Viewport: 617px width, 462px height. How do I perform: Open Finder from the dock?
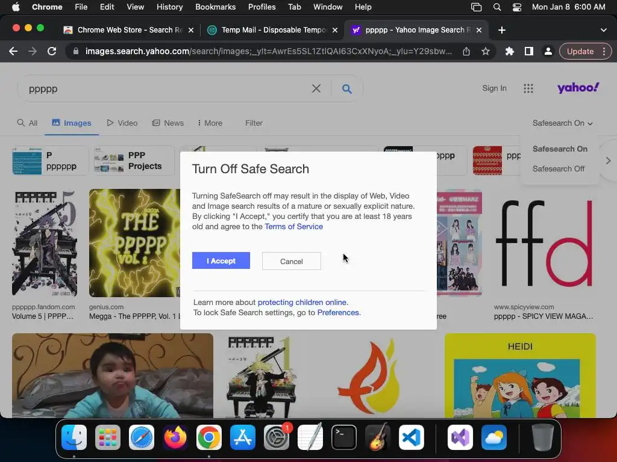tap(74, 437)
